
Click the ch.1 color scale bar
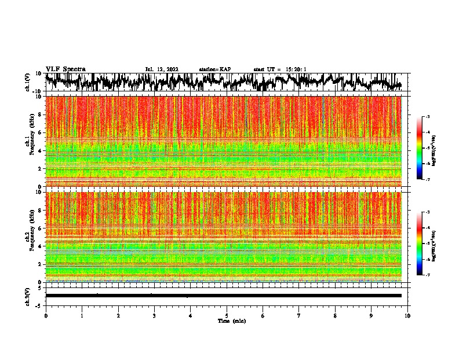tap(420, 148)
